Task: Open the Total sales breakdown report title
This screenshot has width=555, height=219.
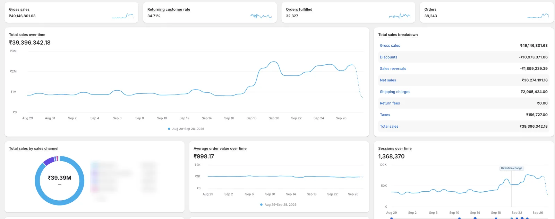Action: [x=398, y=35]
